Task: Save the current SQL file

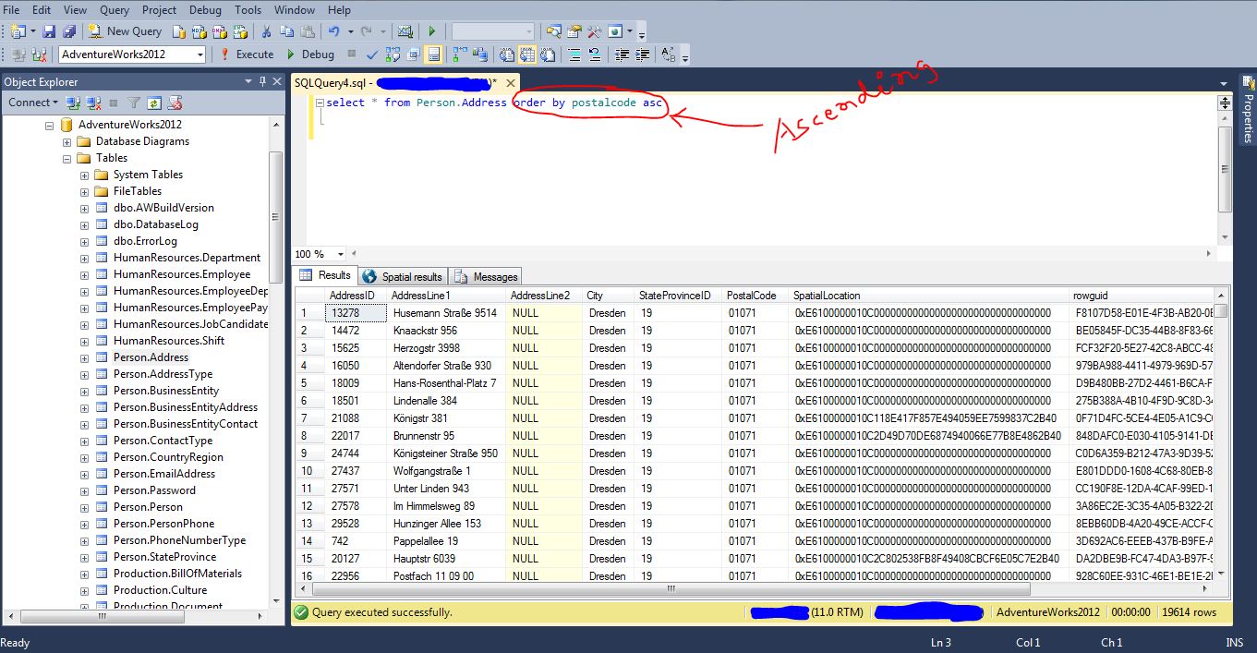Action: [49, 30]
